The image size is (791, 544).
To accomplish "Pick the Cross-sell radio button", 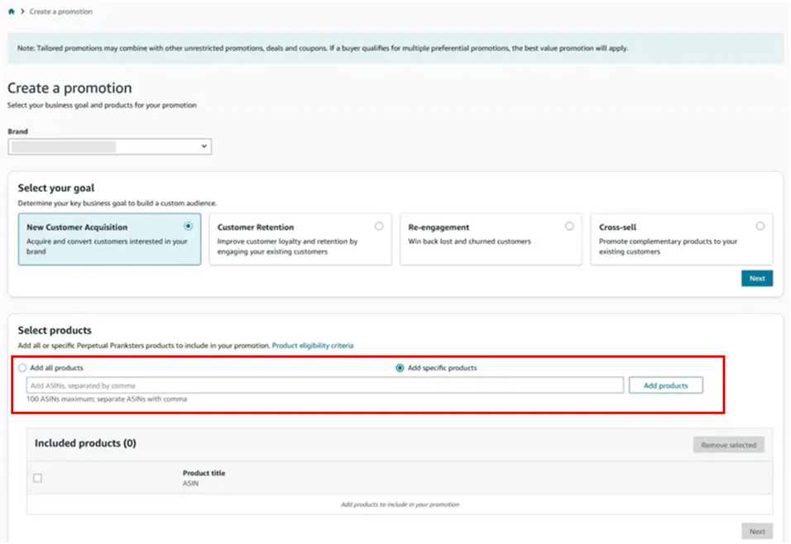I will click(760, 226).
